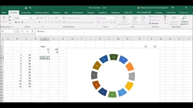Screen dimensions: 193x108
Task: Click the Clear eraser icon
Action: click(165, 23)
